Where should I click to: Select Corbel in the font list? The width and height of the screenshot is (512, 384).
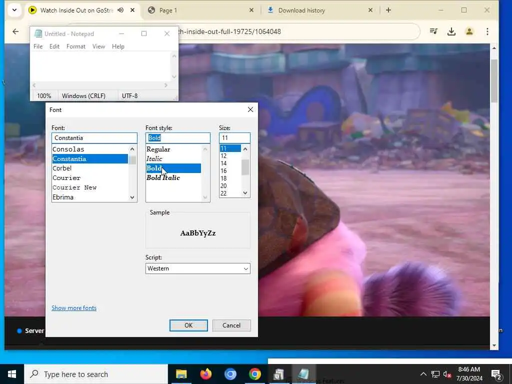pyautogui.click(x=90, y=168)
